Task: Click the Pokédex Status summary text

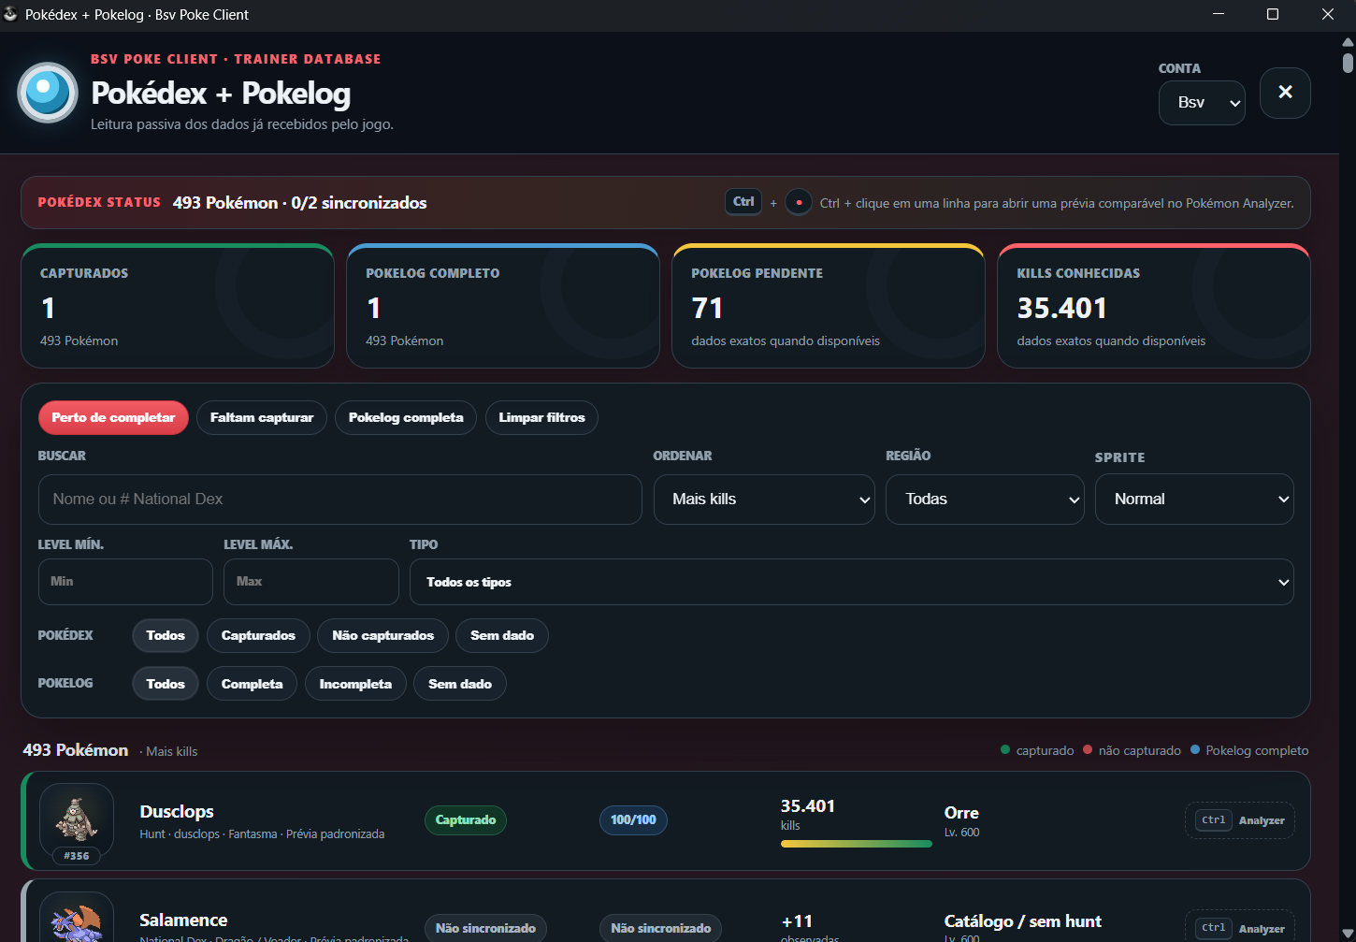Action: 299,203
